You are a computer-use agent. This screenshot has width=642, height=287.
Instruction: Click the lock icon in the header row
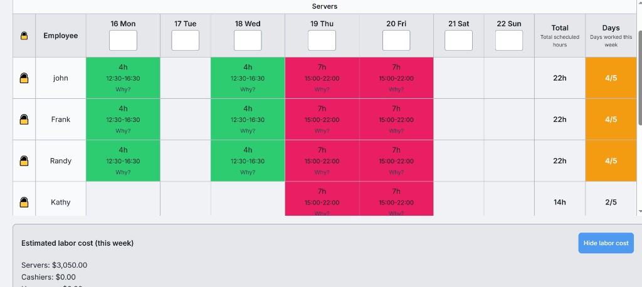24,36
